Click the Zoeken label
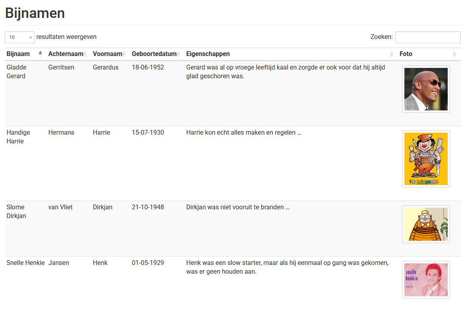Screen dimensions: 464x313 [381, 37]
